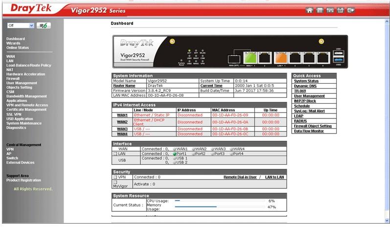
Task: Click the Router Name link
Action: tap(124, 86)
